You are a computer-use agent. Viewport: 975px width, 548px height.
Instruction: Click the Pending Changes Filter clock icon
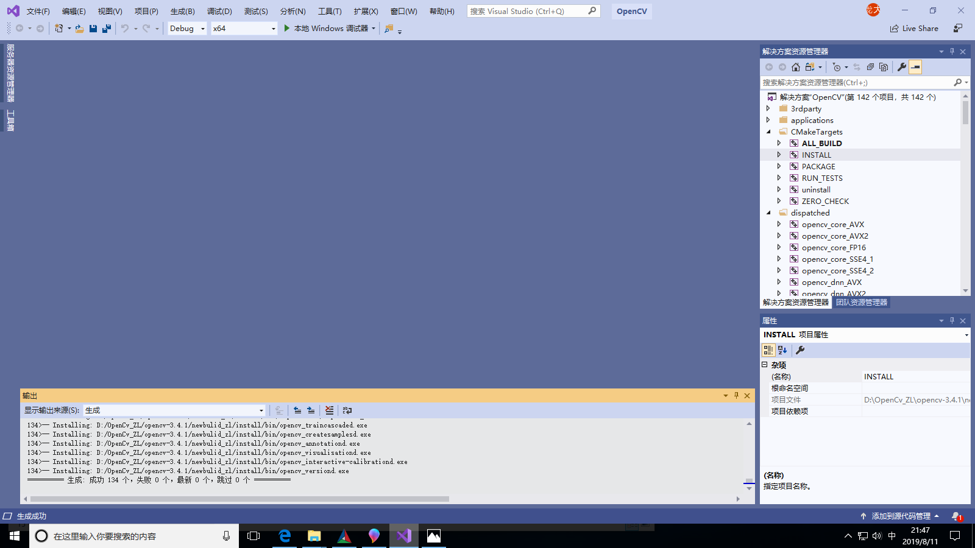[x=837, y=67]
